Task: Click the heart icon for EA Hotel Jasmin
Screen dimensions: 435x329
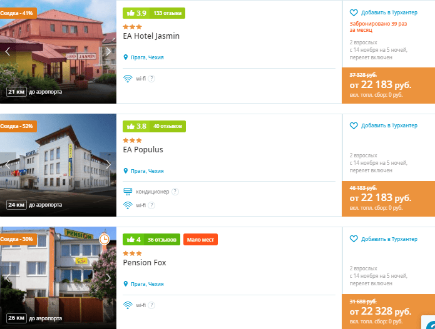Action: click(x=354, y=12)
